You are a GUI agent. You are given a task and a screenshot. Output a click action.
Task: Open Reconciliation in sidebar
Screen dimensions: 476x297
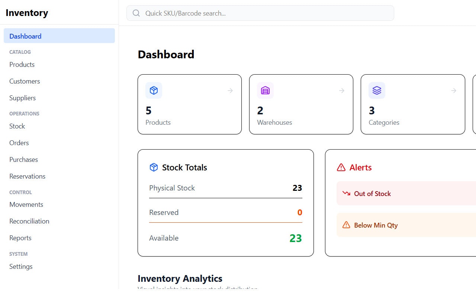59,221
